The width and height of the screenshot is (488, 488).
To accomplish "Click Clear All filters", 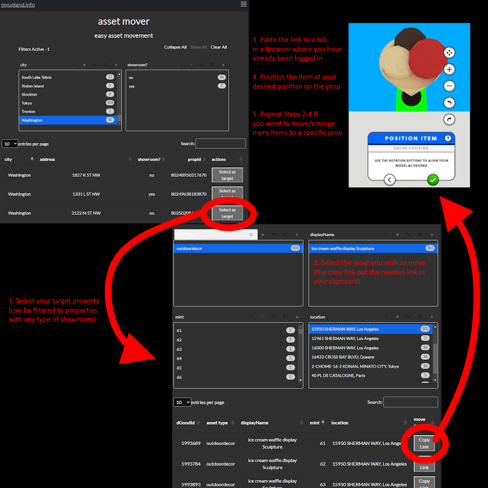I will pos(219,47).
